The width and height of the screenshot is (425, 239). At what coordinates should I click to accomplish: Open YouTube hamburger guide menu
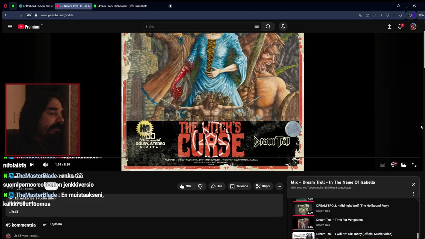point(10,27)
